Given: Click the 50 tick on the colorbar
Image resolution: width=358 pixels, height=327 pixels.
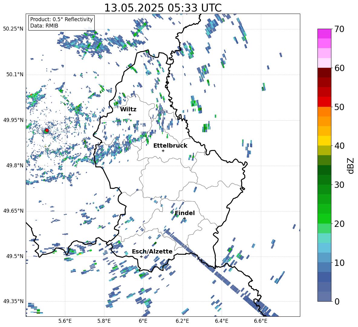Looking at the screenshot, I should click(x=339, y=107).
